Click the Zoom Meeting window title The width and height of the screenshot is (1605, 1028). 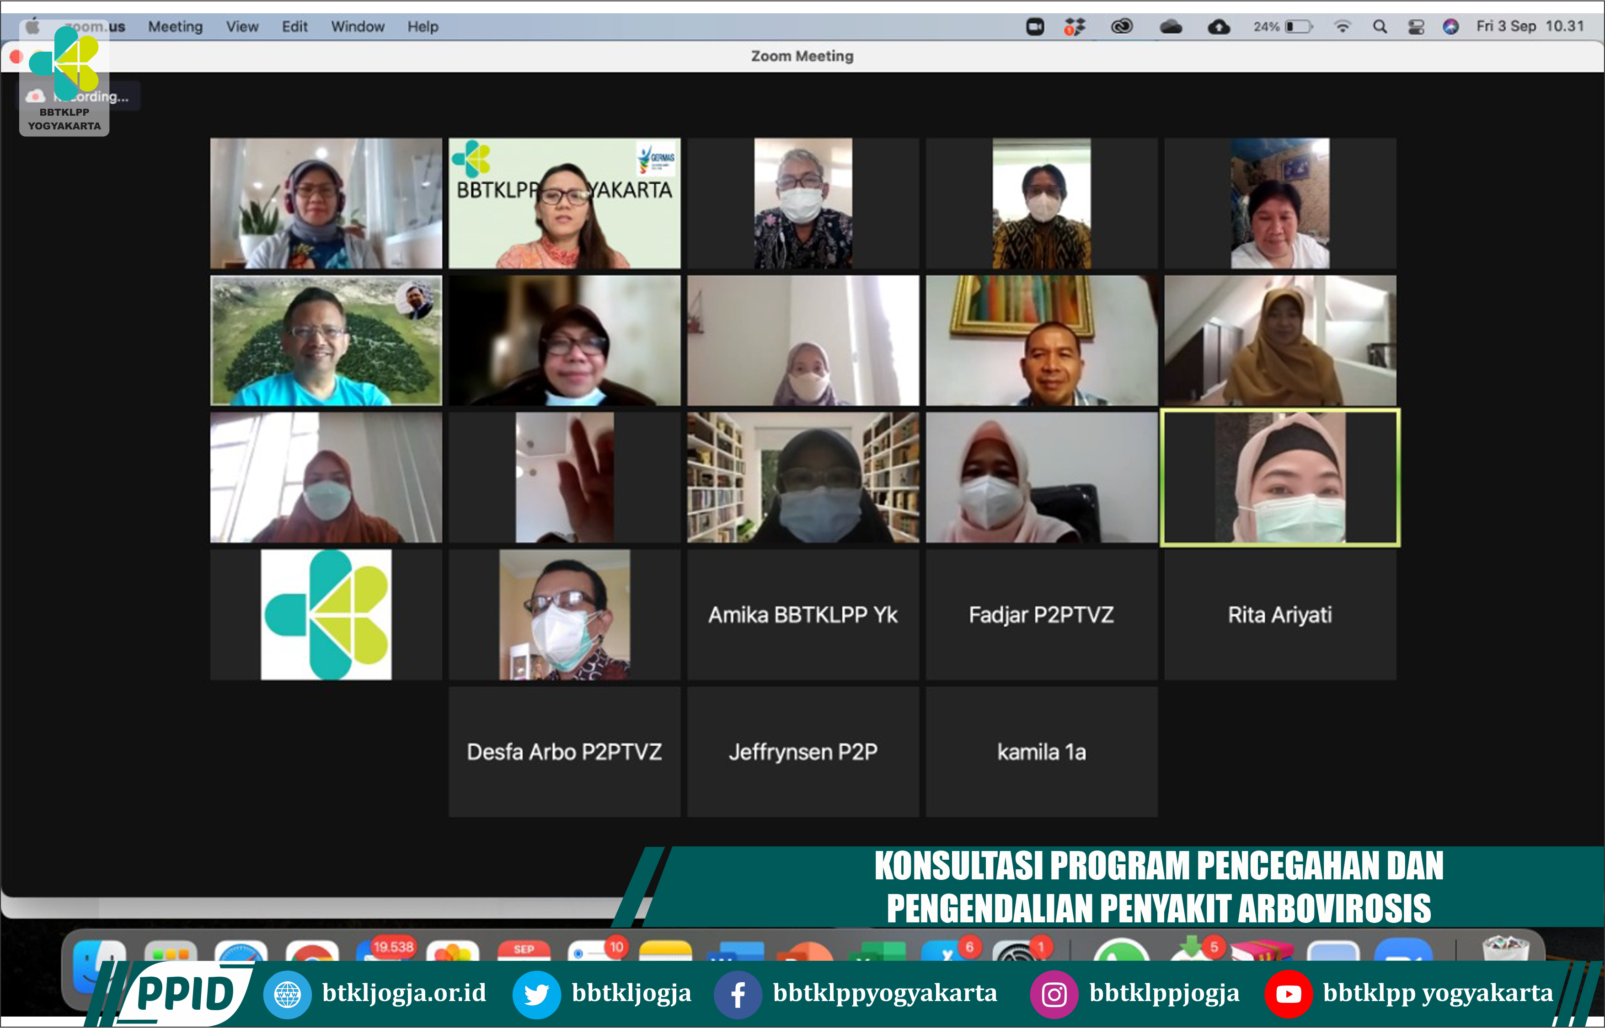pyautogui.click(x=802, y=56)
